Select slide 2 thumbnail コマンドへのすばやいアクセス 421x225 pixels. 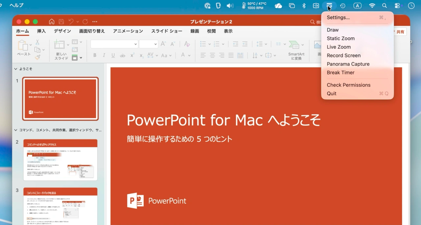60,160
